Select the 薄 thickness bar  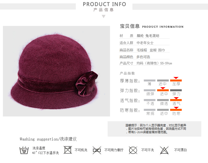point(150,80)
